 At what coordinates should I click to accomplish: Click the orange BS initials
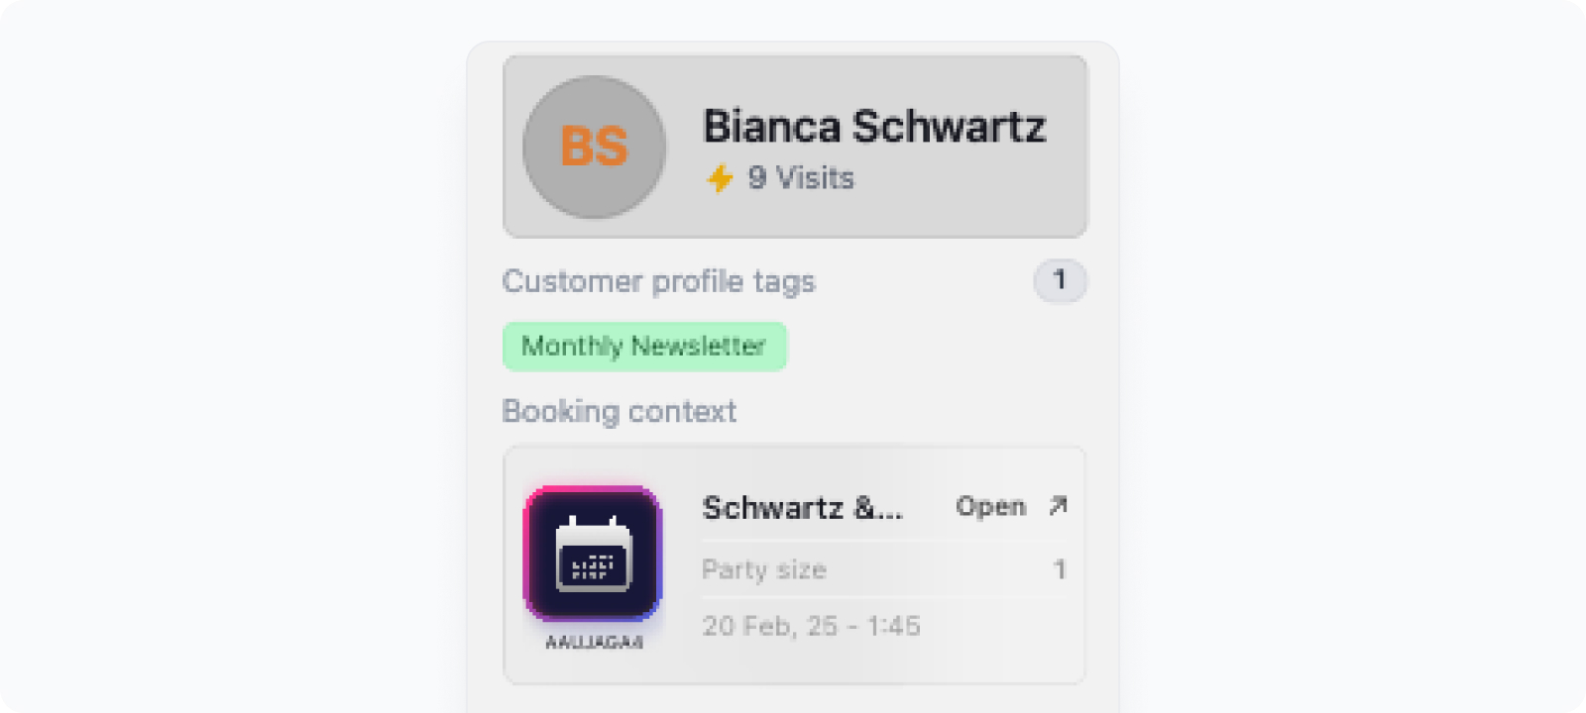pos(594,147)
